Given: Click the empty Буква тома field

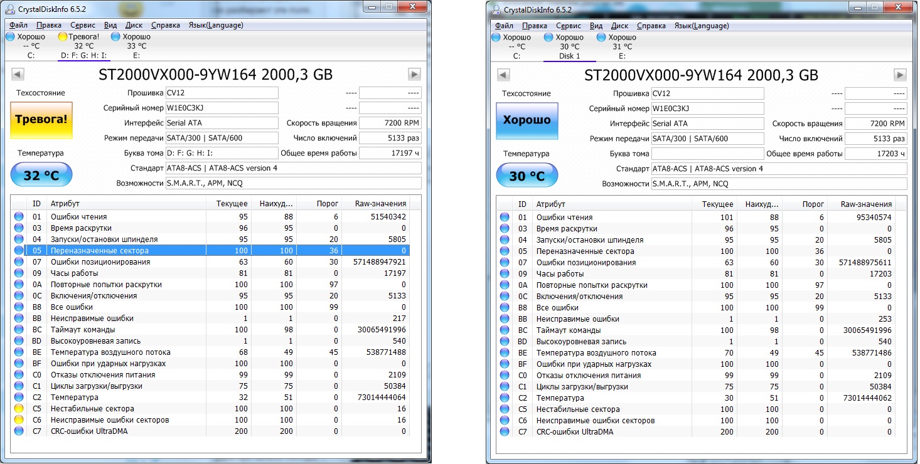Looking at the screenshot, I should pyautogui.click(x=707, y=154).
